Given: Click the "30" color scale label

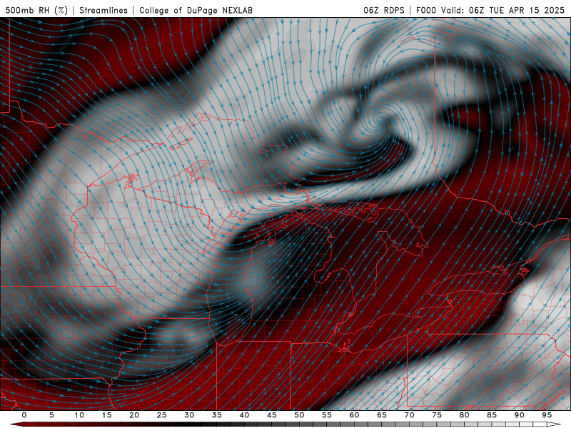Looking at the screenshot, I should 189,415.
